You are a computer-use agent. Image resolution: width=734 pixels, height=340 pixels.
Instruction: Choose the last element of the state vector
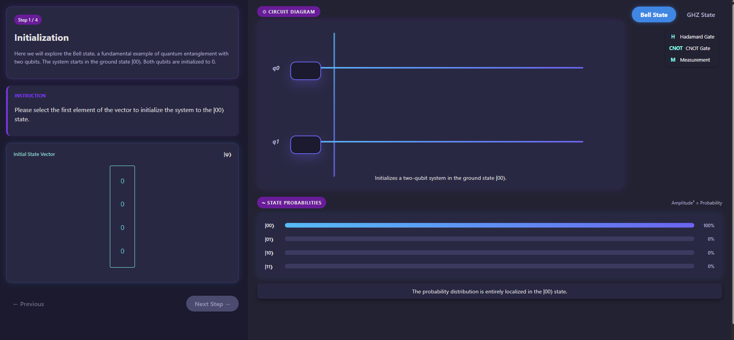pos(122,251)
